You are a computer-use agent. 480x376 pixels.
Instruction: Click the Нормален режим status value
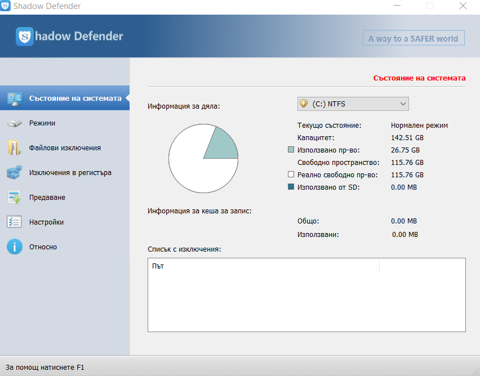tap(419, 126)
